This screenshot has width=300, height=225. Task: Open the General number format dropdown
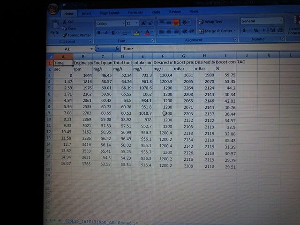tap(281, 20)
